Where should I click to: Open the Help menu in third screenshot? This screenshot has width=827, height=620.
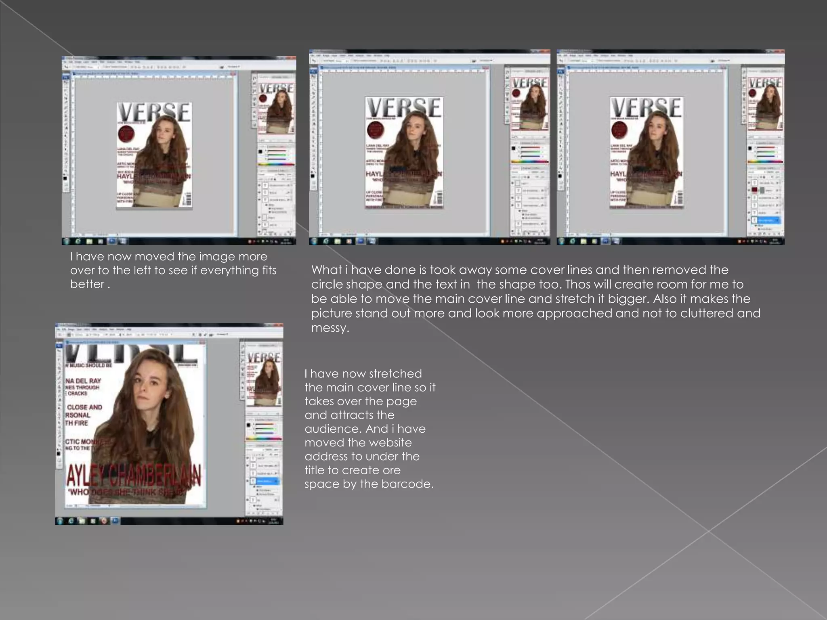click(x=631, y=56)
